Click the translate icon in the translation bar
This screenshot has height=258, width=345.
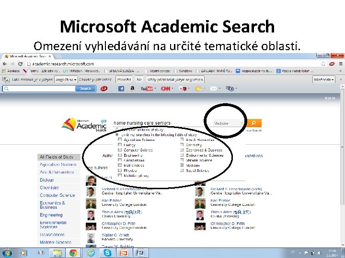pyautogui.click(x=6, y=79)
